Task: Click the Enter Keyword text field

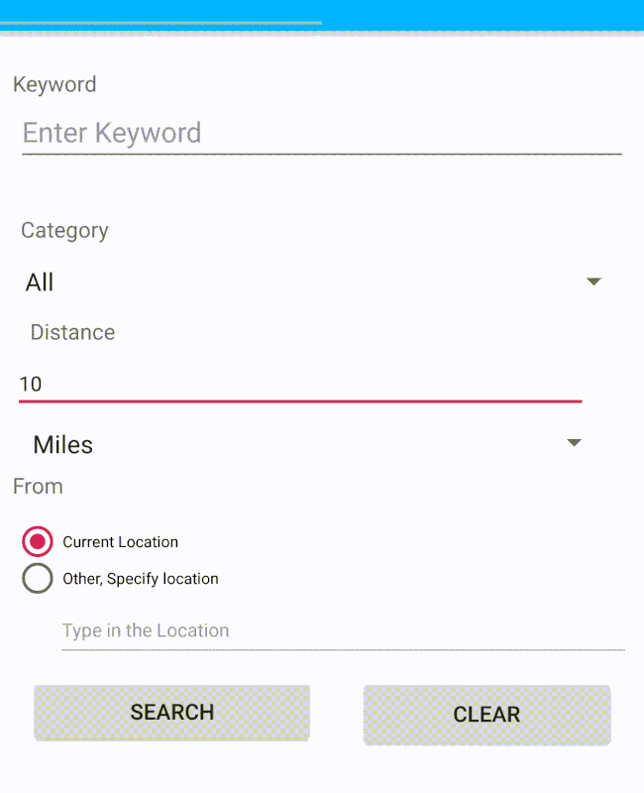Action: (x=321, y=134)
